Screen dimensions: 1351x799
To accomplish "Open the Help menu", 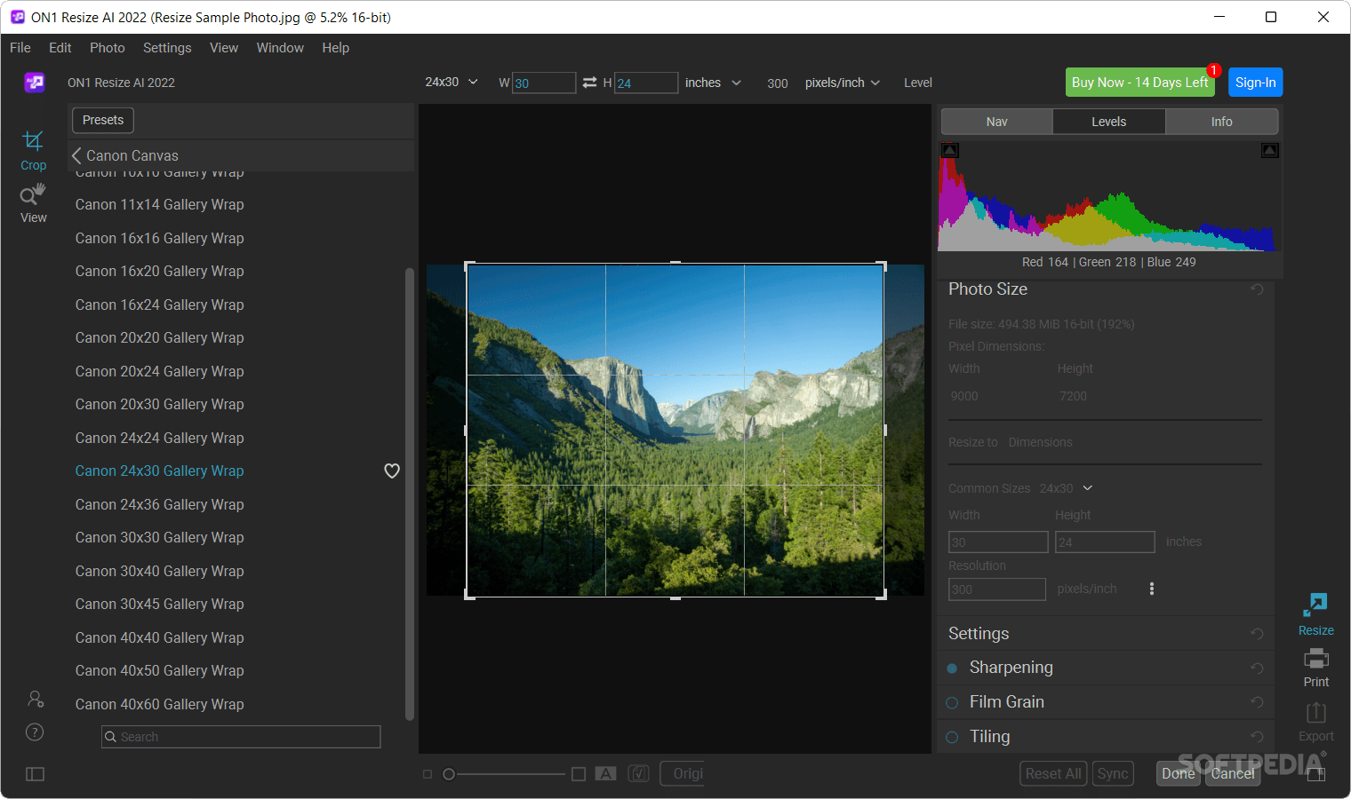I will [335, 48].
